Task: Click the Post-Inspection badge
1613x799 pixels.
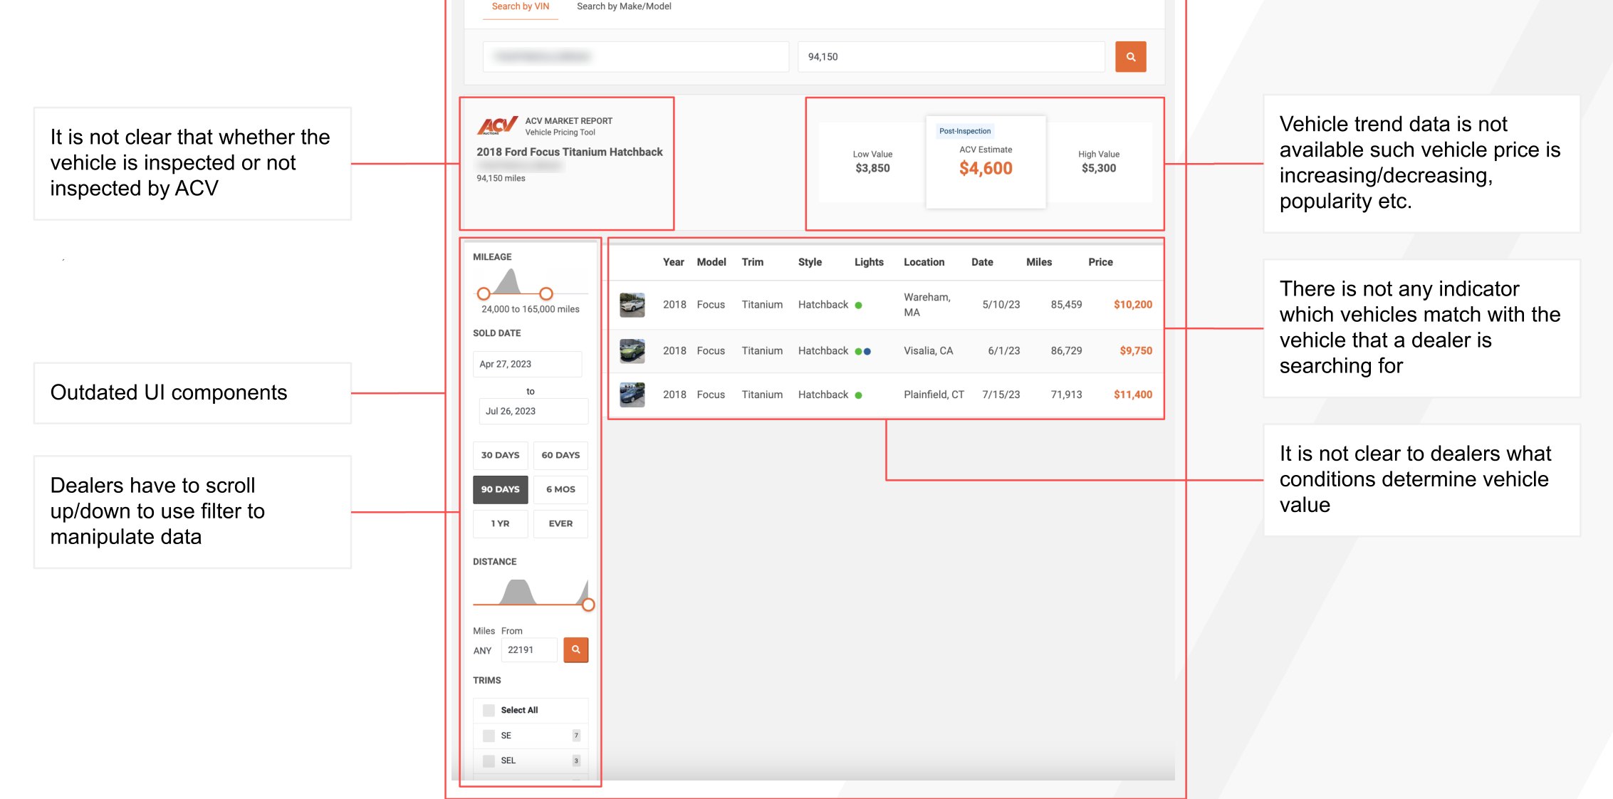Action: click(x=964, y=131)
